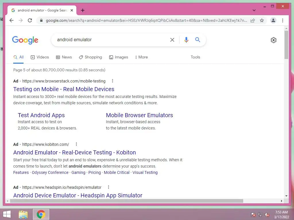Viewport: 294px width, 220px height.
Task: Open the Odyssey Conference sitelink
Action: coord(50,172)
